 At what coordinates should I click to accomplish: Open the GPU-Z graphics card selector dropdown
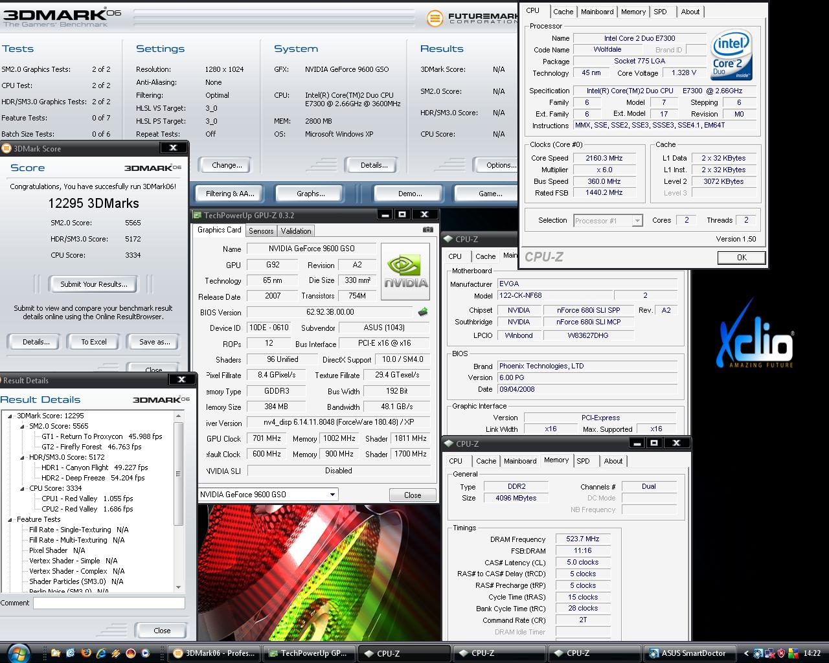pyautogui.click(x=332, y=495)
